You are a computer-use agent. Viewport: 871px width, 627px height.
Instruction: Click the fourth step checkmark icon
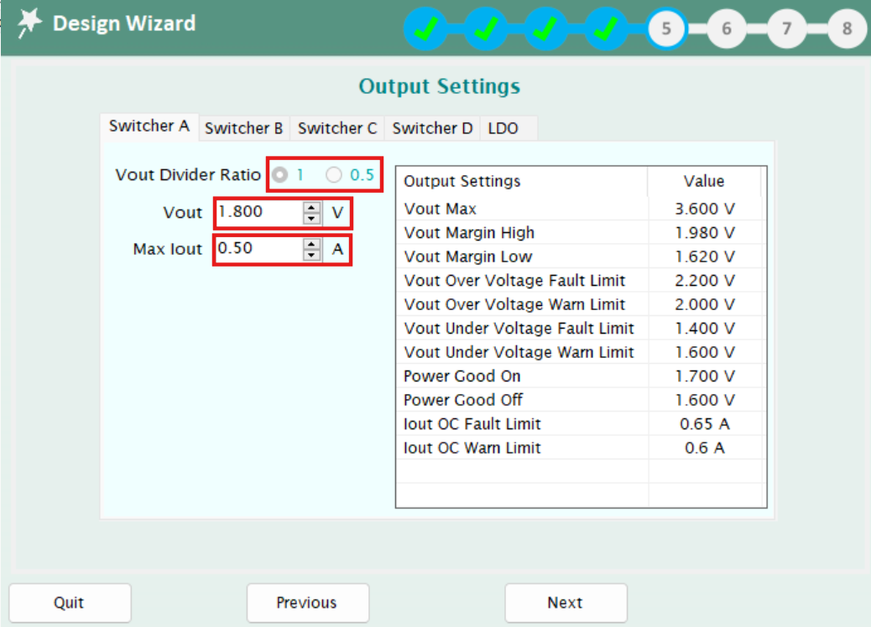[605, 28]
